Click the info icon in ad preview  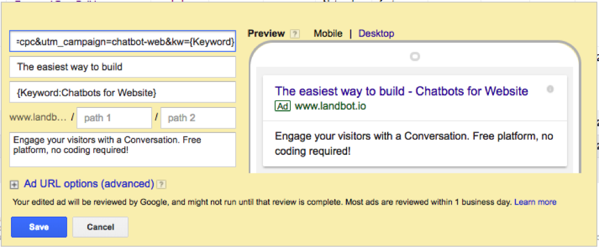tap(550, 89)
